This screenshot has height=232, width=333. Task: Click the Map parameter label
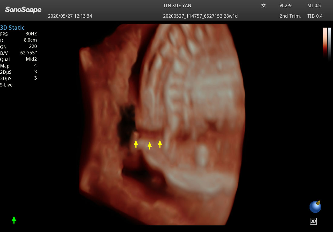[5, 66]
